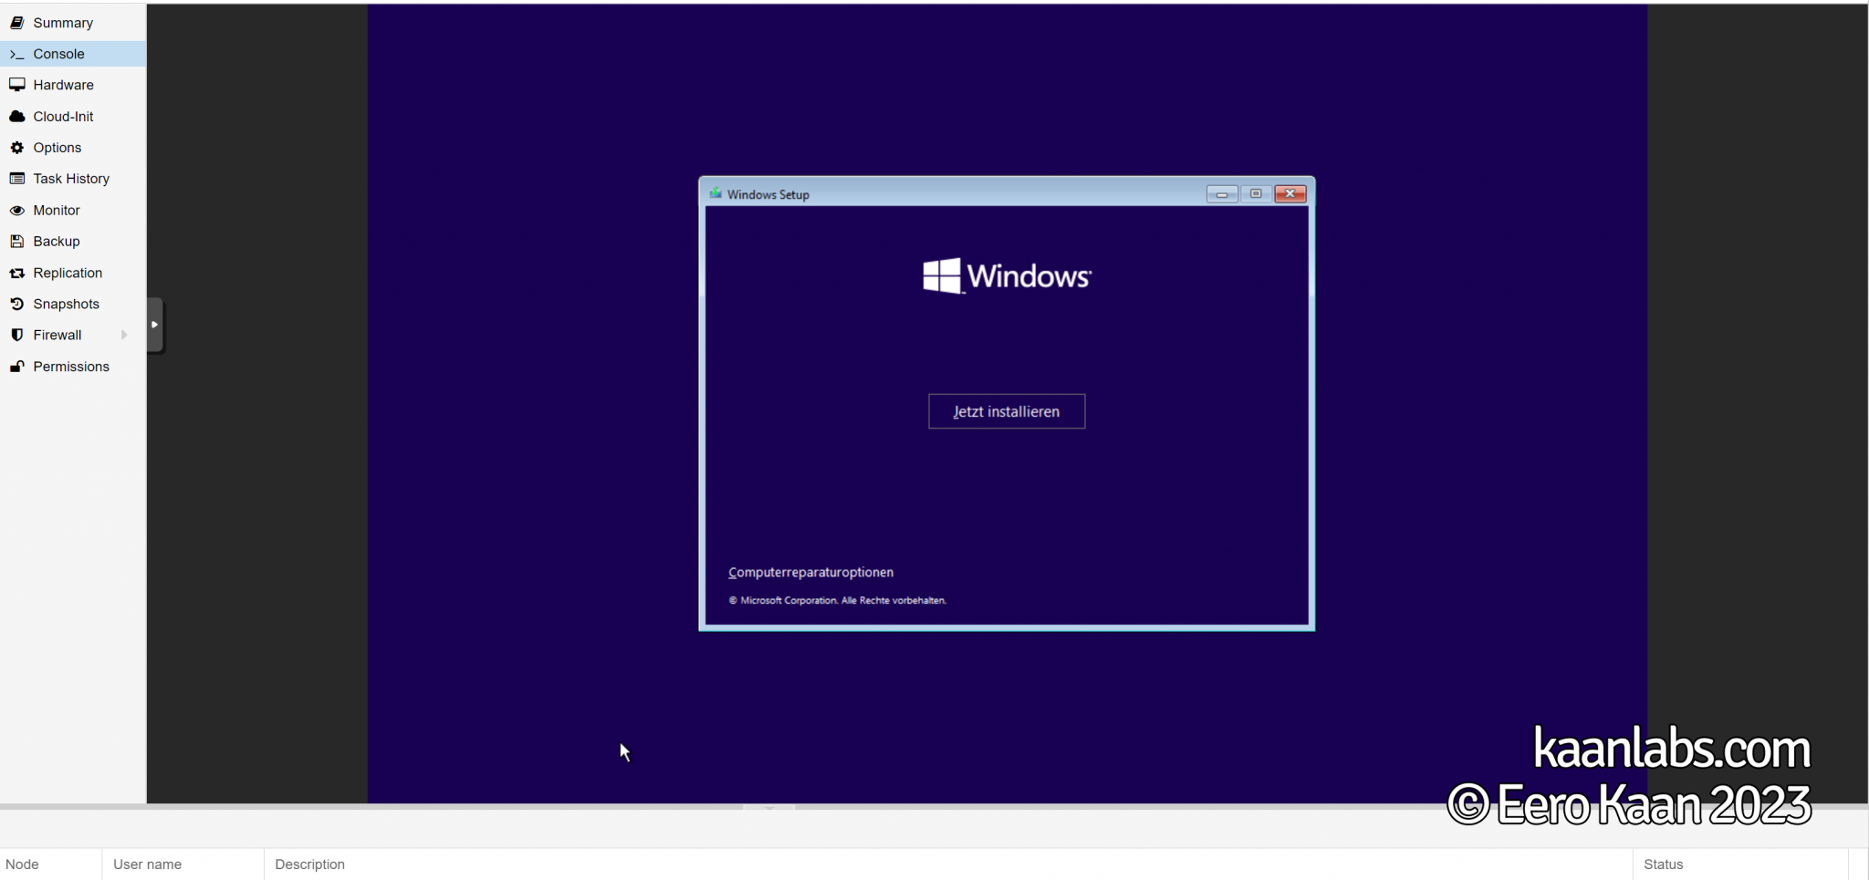Image resolution: width=1869 pixels, height=880 pixels.
Task: Close the Windows Setup dialog
Action: click(x=1290, y=194)
